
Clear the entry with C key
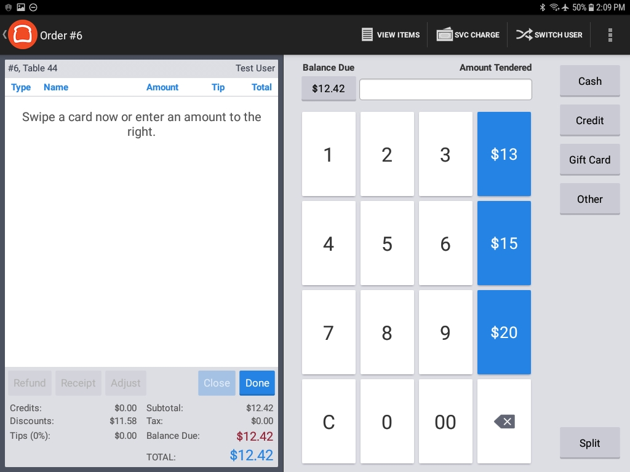point(329,422)
